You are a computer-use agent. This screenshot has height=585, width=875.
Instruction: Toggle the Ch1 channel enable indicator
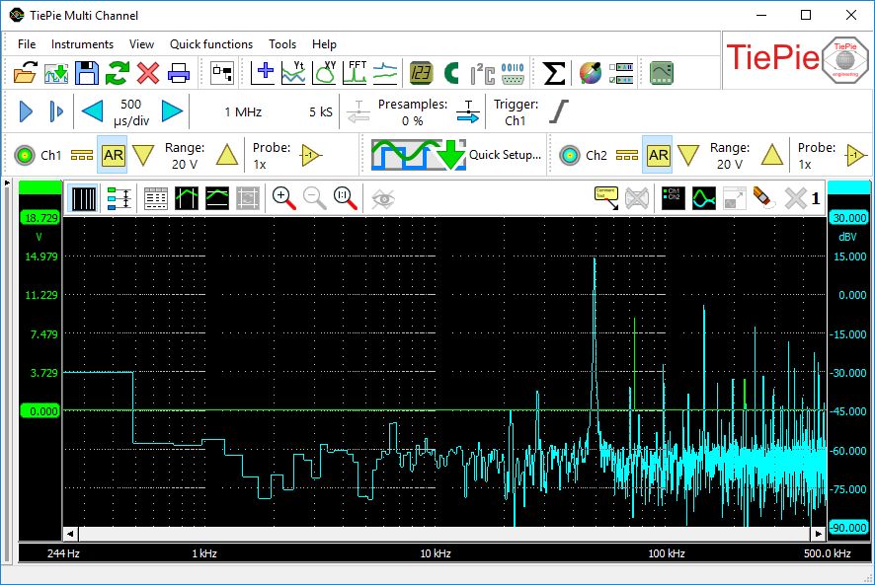click(x=27, y=155)
